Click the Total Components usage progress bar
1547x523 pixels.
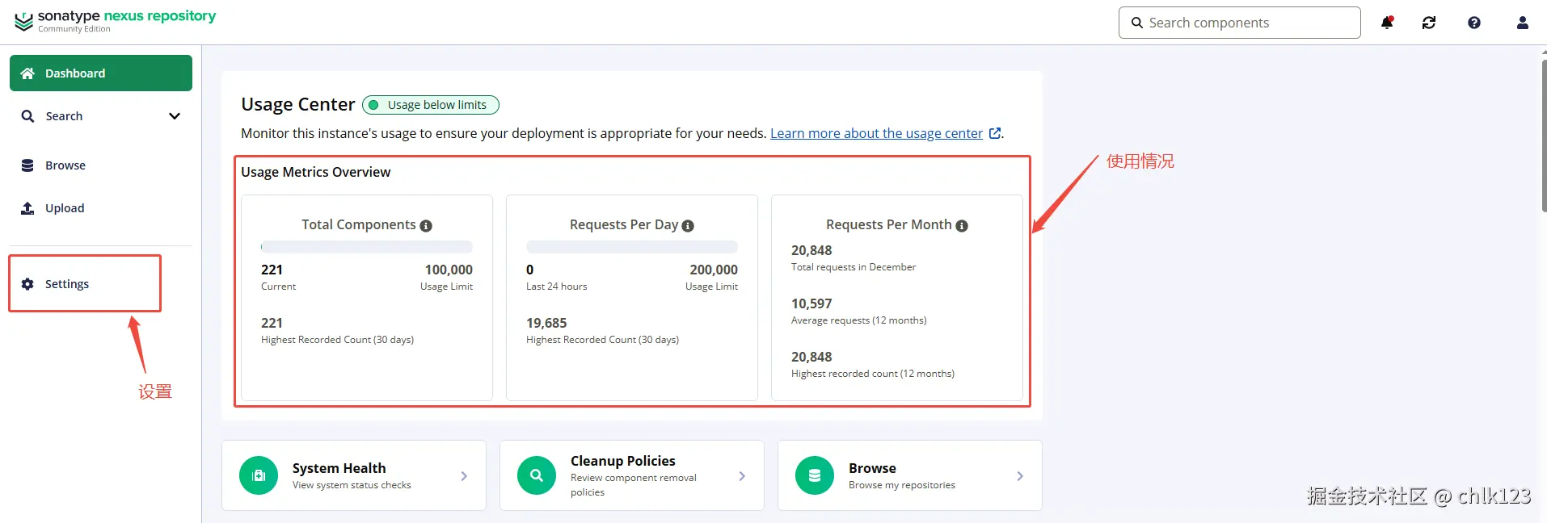tap(367, 247)
